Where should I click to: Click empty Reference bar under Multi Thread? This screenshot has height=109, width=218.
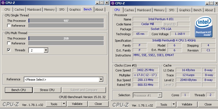(66, 43)
